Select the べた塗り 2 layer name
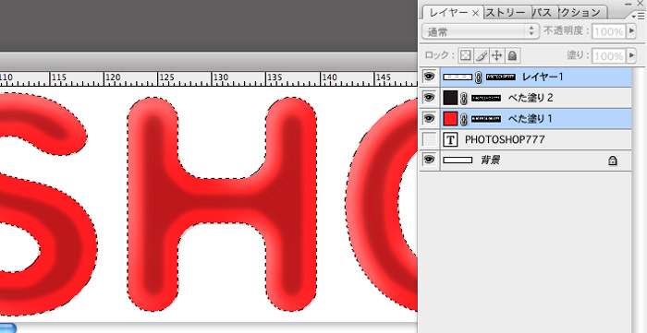 point(531,98)
